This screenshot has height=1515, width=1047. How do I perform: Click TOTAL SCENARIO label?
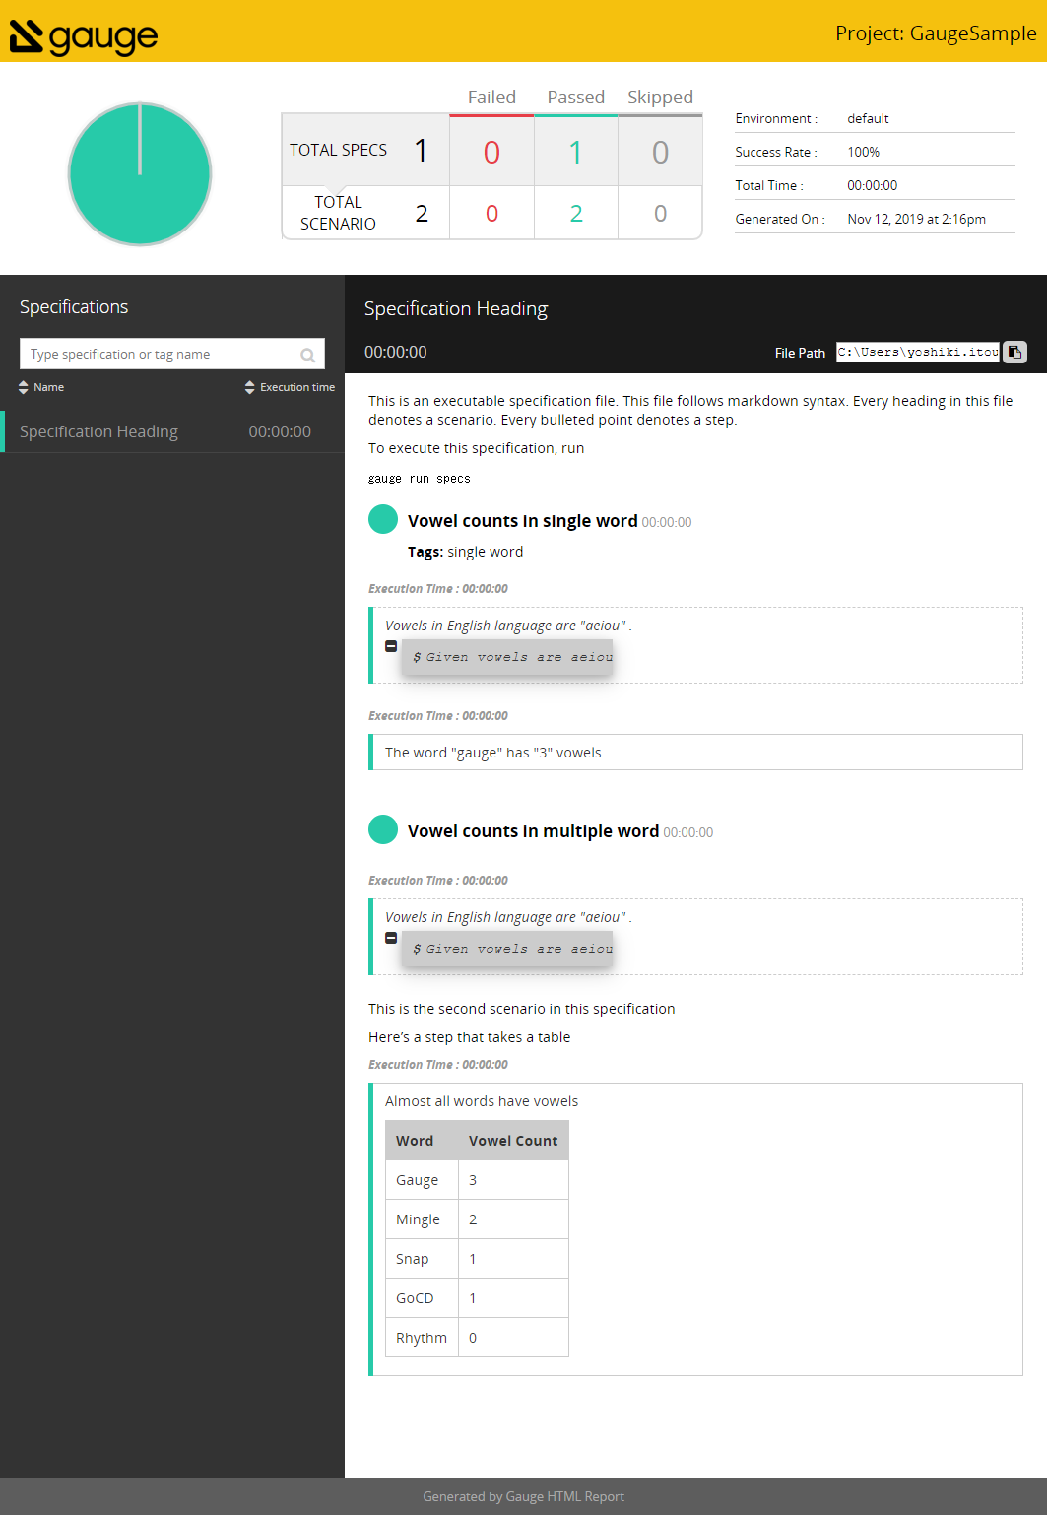(x=338, y=213)
